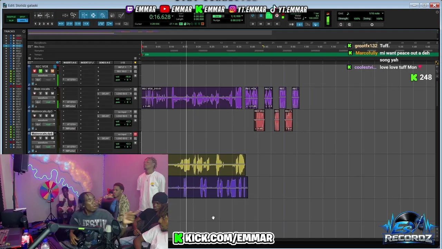Mute the Mainvocals.dp3 track
Image resolution: width=442 pixels, height=249 pixels.
pyautogui.click(x=52, y=116)
